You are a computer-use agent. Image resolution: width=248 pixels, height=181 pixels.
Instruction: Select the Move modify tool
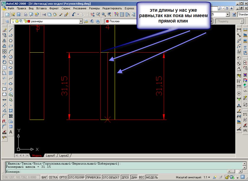(x=4, y=56)
